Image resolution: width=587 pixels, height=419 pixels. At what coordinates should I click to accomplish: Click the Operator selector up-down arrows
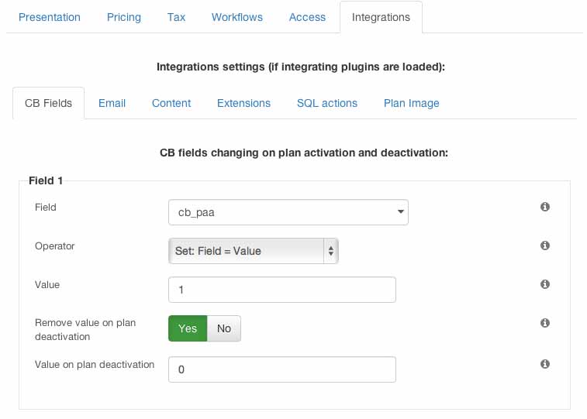point(331,251)
